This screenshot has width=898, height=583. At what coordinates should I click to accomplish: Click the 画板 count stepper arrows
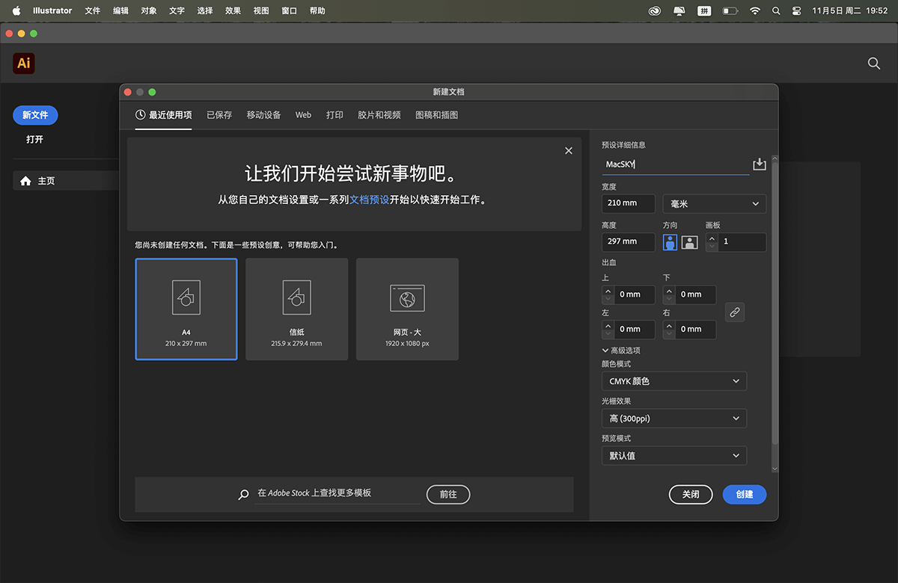tap(712, 242)
